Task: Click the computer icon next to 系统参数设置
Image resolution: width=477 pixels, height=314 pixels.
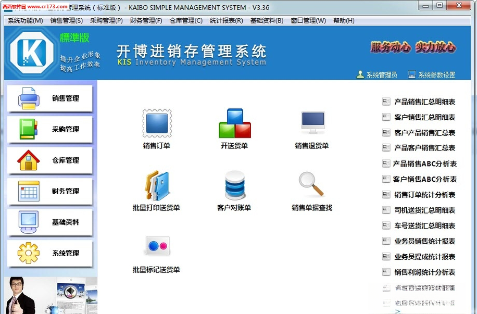Action: 412,74
